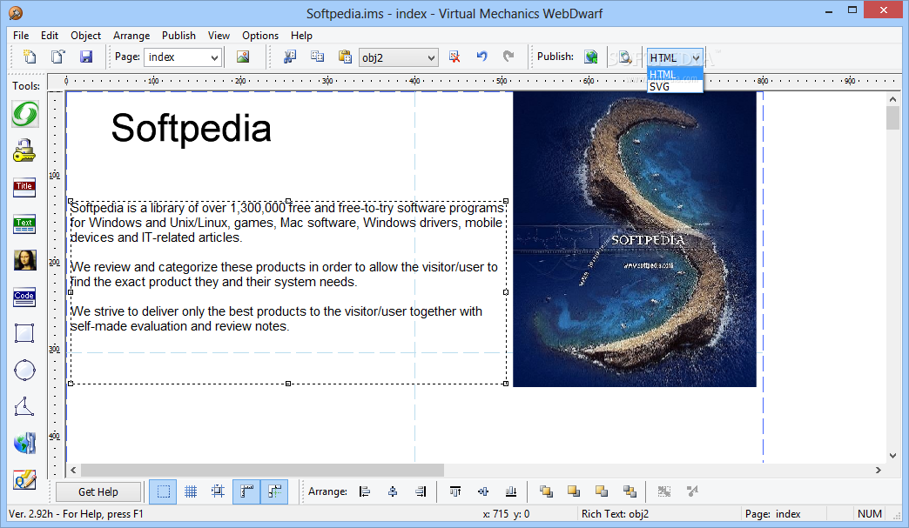This screenshot has width=909, height=528.
Task: Cut the selected object with scissors icon
Action: click(289, 57)
